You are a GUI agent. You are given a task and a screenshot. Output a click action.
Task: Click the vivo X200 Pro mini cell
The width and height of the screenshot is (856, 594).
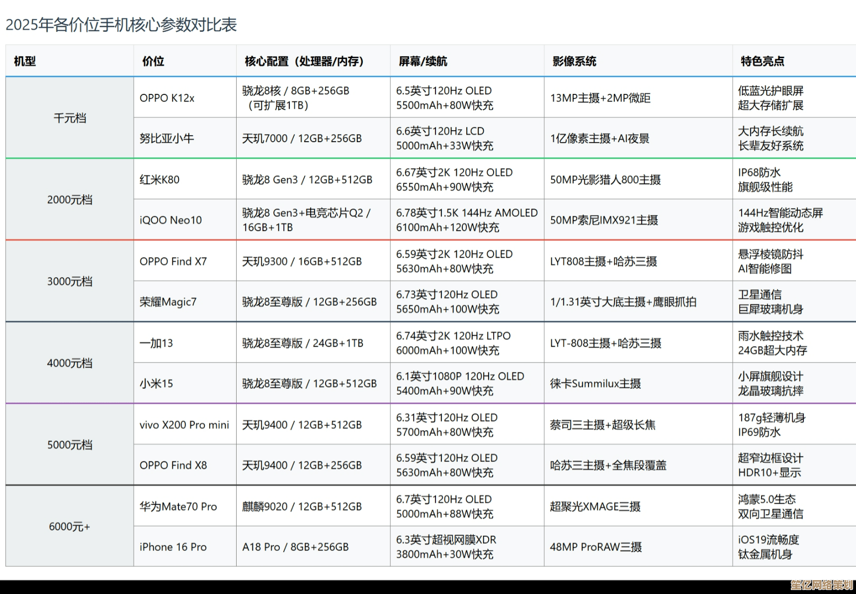click(x=185, y=424)
